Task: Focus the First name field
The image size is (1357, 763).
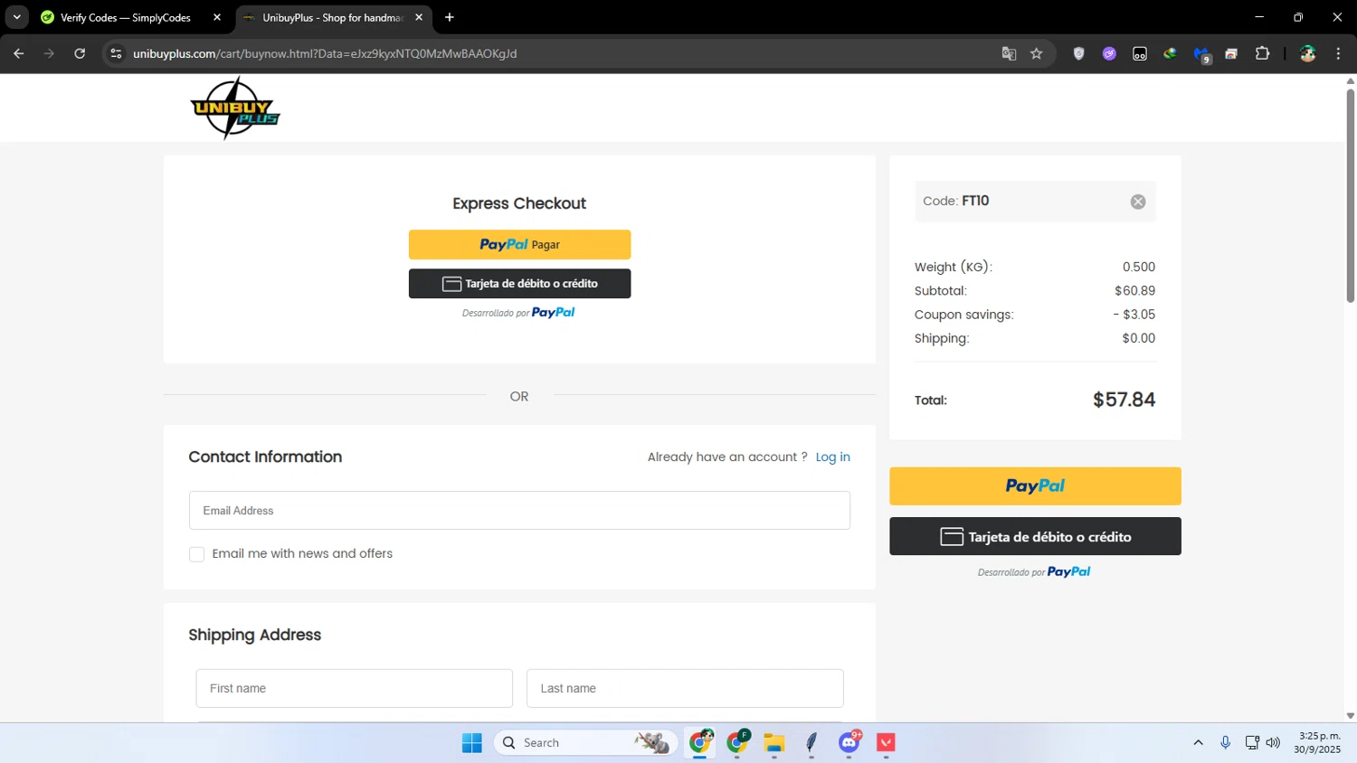Action: point(354,688)
